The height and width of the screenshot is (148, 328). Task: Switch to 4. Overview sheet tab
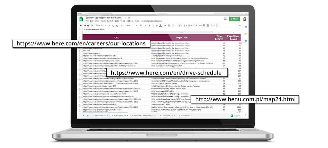click(x=167, y=115)
